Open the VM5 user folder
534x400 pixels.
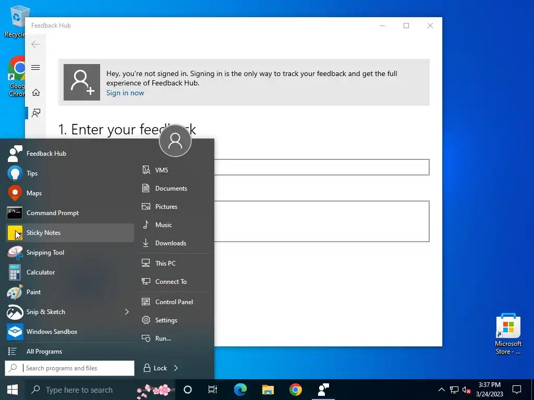point(175,170)
